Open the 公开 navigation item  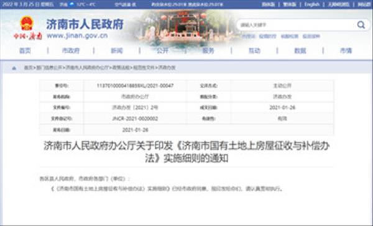pyautogui.click(x=162, y=50)
